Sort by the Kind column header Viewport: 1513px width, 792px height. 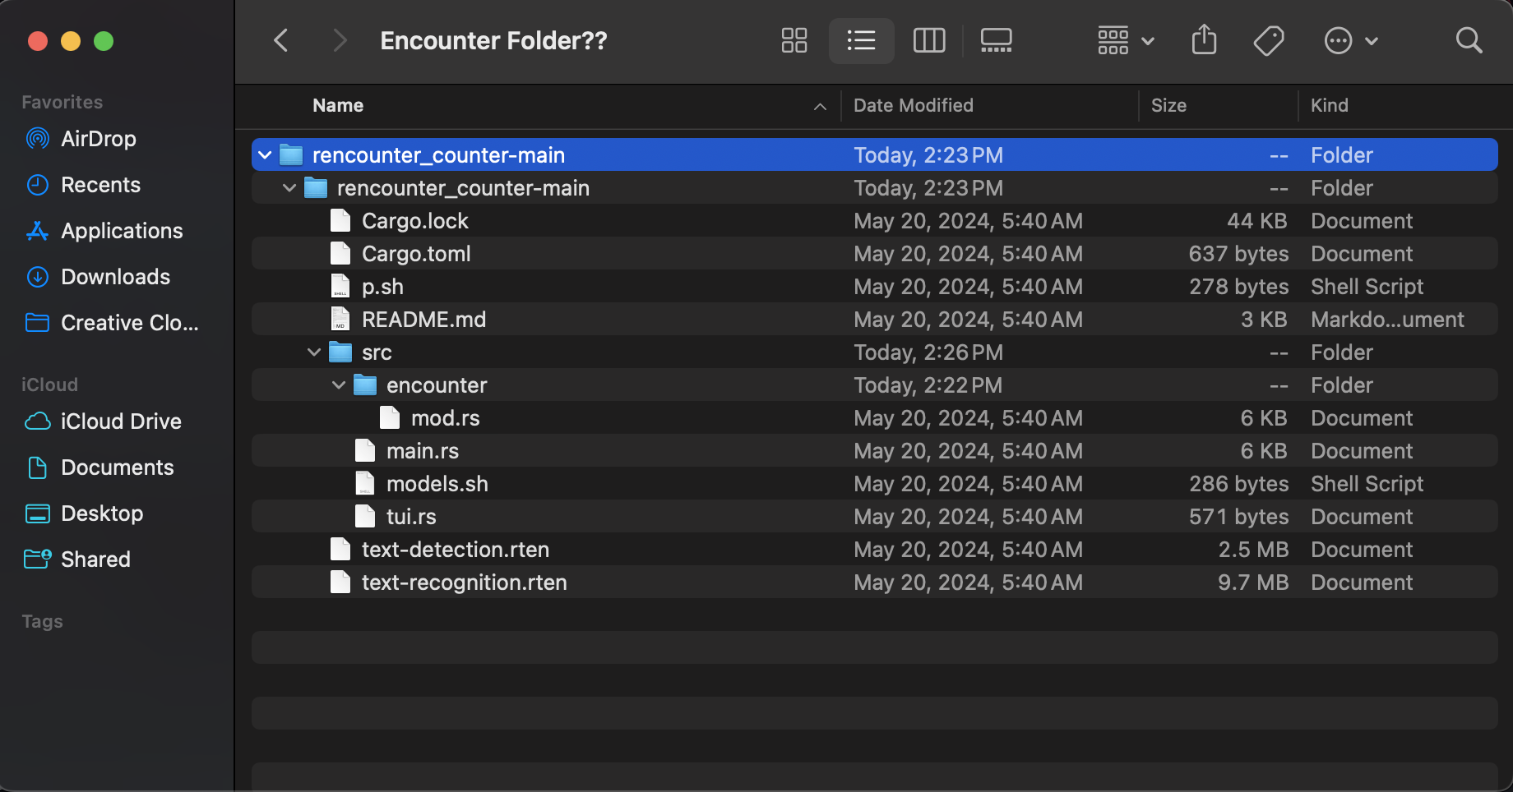point(1329,105)
